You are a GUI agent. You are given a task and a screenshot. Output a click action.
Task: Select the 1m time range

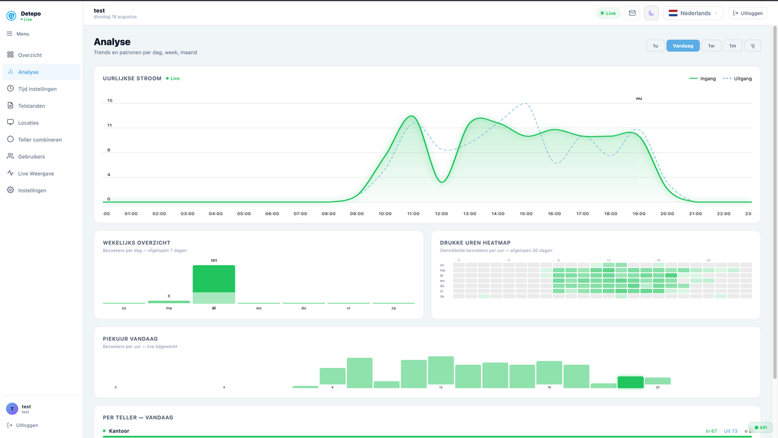point(733,45)
